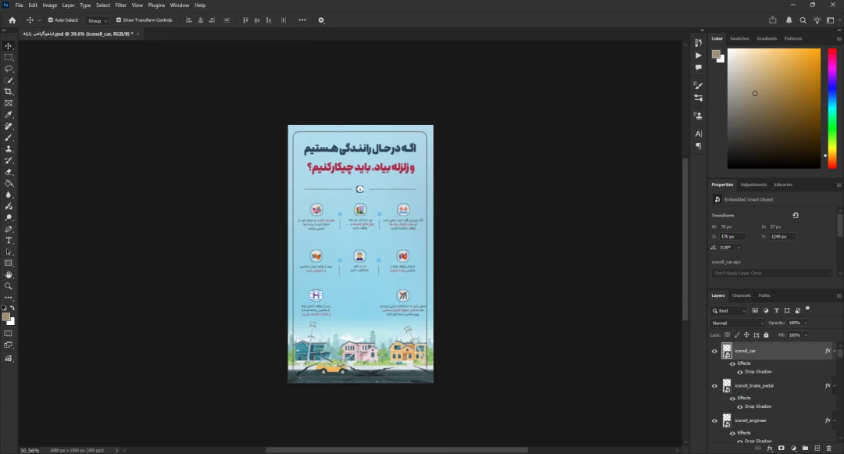Select the Hand tool
The image size is (844, 454).
coord(9,275)
